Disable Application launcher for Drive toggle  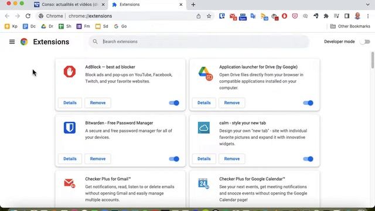[x=308, y=103]
